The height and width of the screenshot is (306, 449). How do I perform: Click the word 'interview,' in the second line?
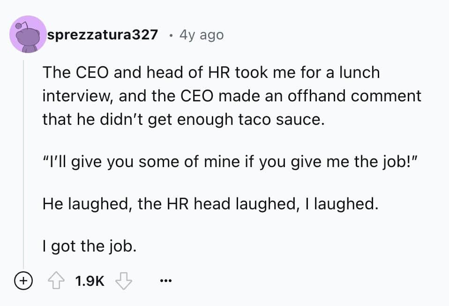pyautogui.click(x=77, y=96)
